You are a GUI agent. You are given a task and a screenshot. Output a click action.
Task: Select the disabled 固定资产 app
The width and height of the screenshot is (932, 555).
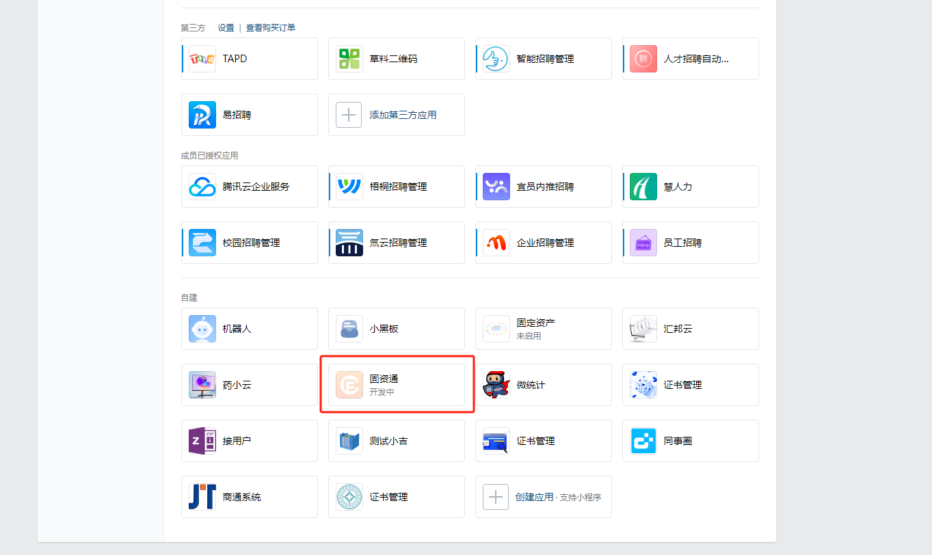tap(544, 329)
